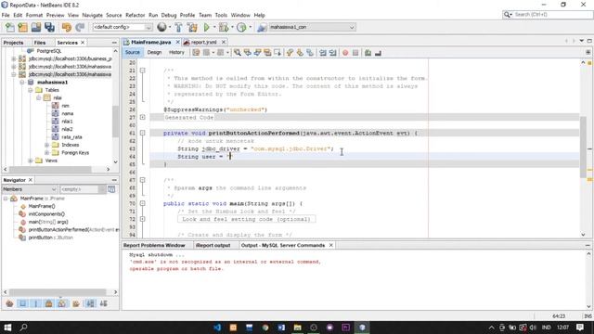Click the Profile Project toolbar icon
Screen dimensions: 594x334
pyautogui.click(x=241, y=27)
